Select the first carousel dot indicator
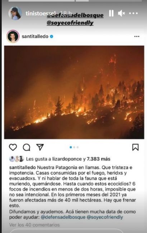Screen dimensions: 147x233 [71, 147]
